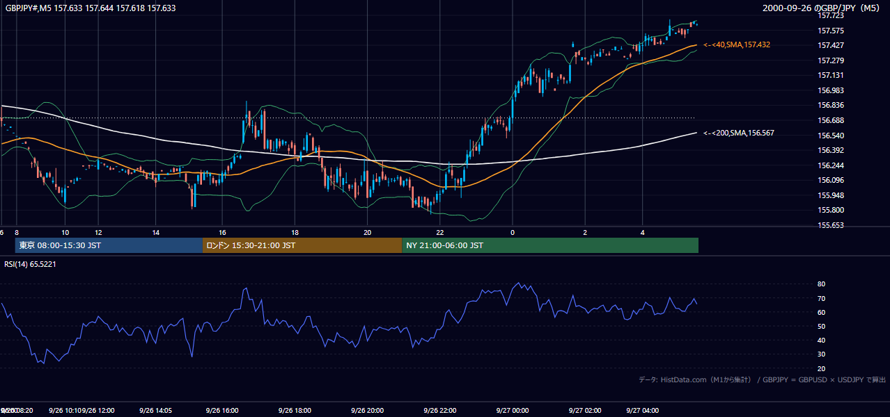Click the 9/26 20:00 date label
890x417 pixels.
(x=368, y=411)
